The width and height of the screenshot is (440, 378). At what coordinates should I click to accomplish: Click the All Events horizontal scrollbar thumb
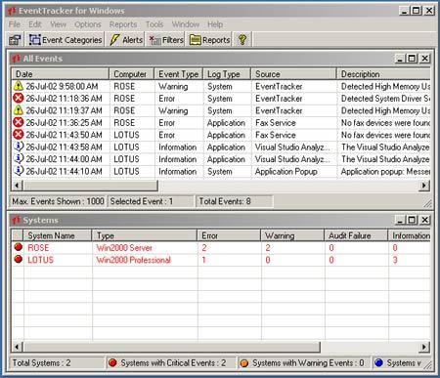(x=90, y=186)
